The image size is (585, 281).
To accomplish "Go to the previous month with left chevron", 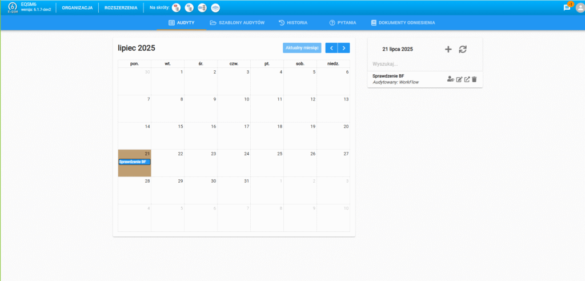I will (331, 48).
